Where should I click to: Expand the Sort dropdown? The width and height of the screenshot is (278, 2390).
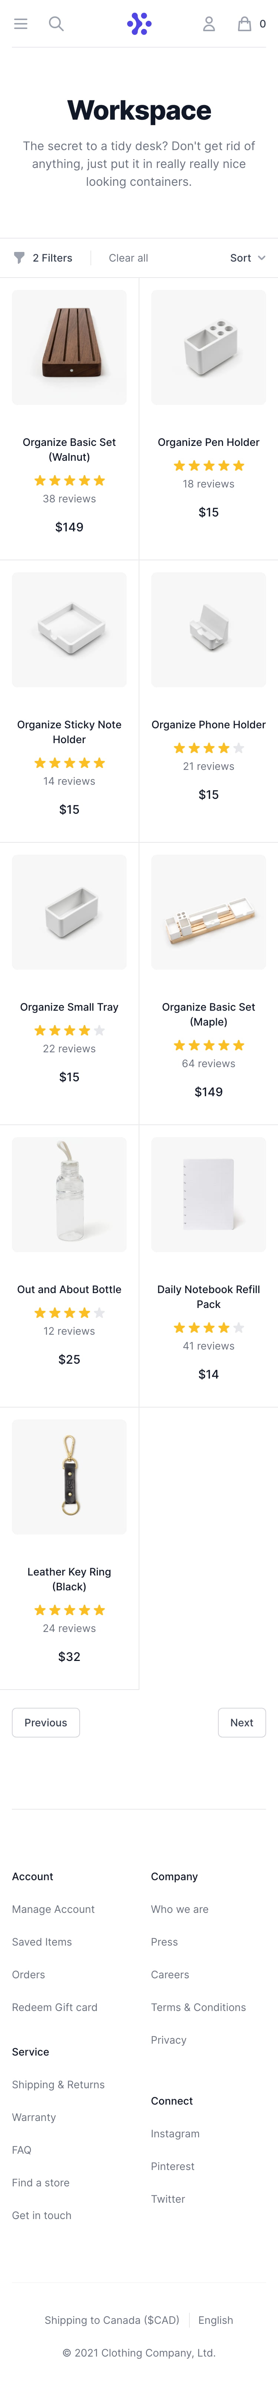248,258
